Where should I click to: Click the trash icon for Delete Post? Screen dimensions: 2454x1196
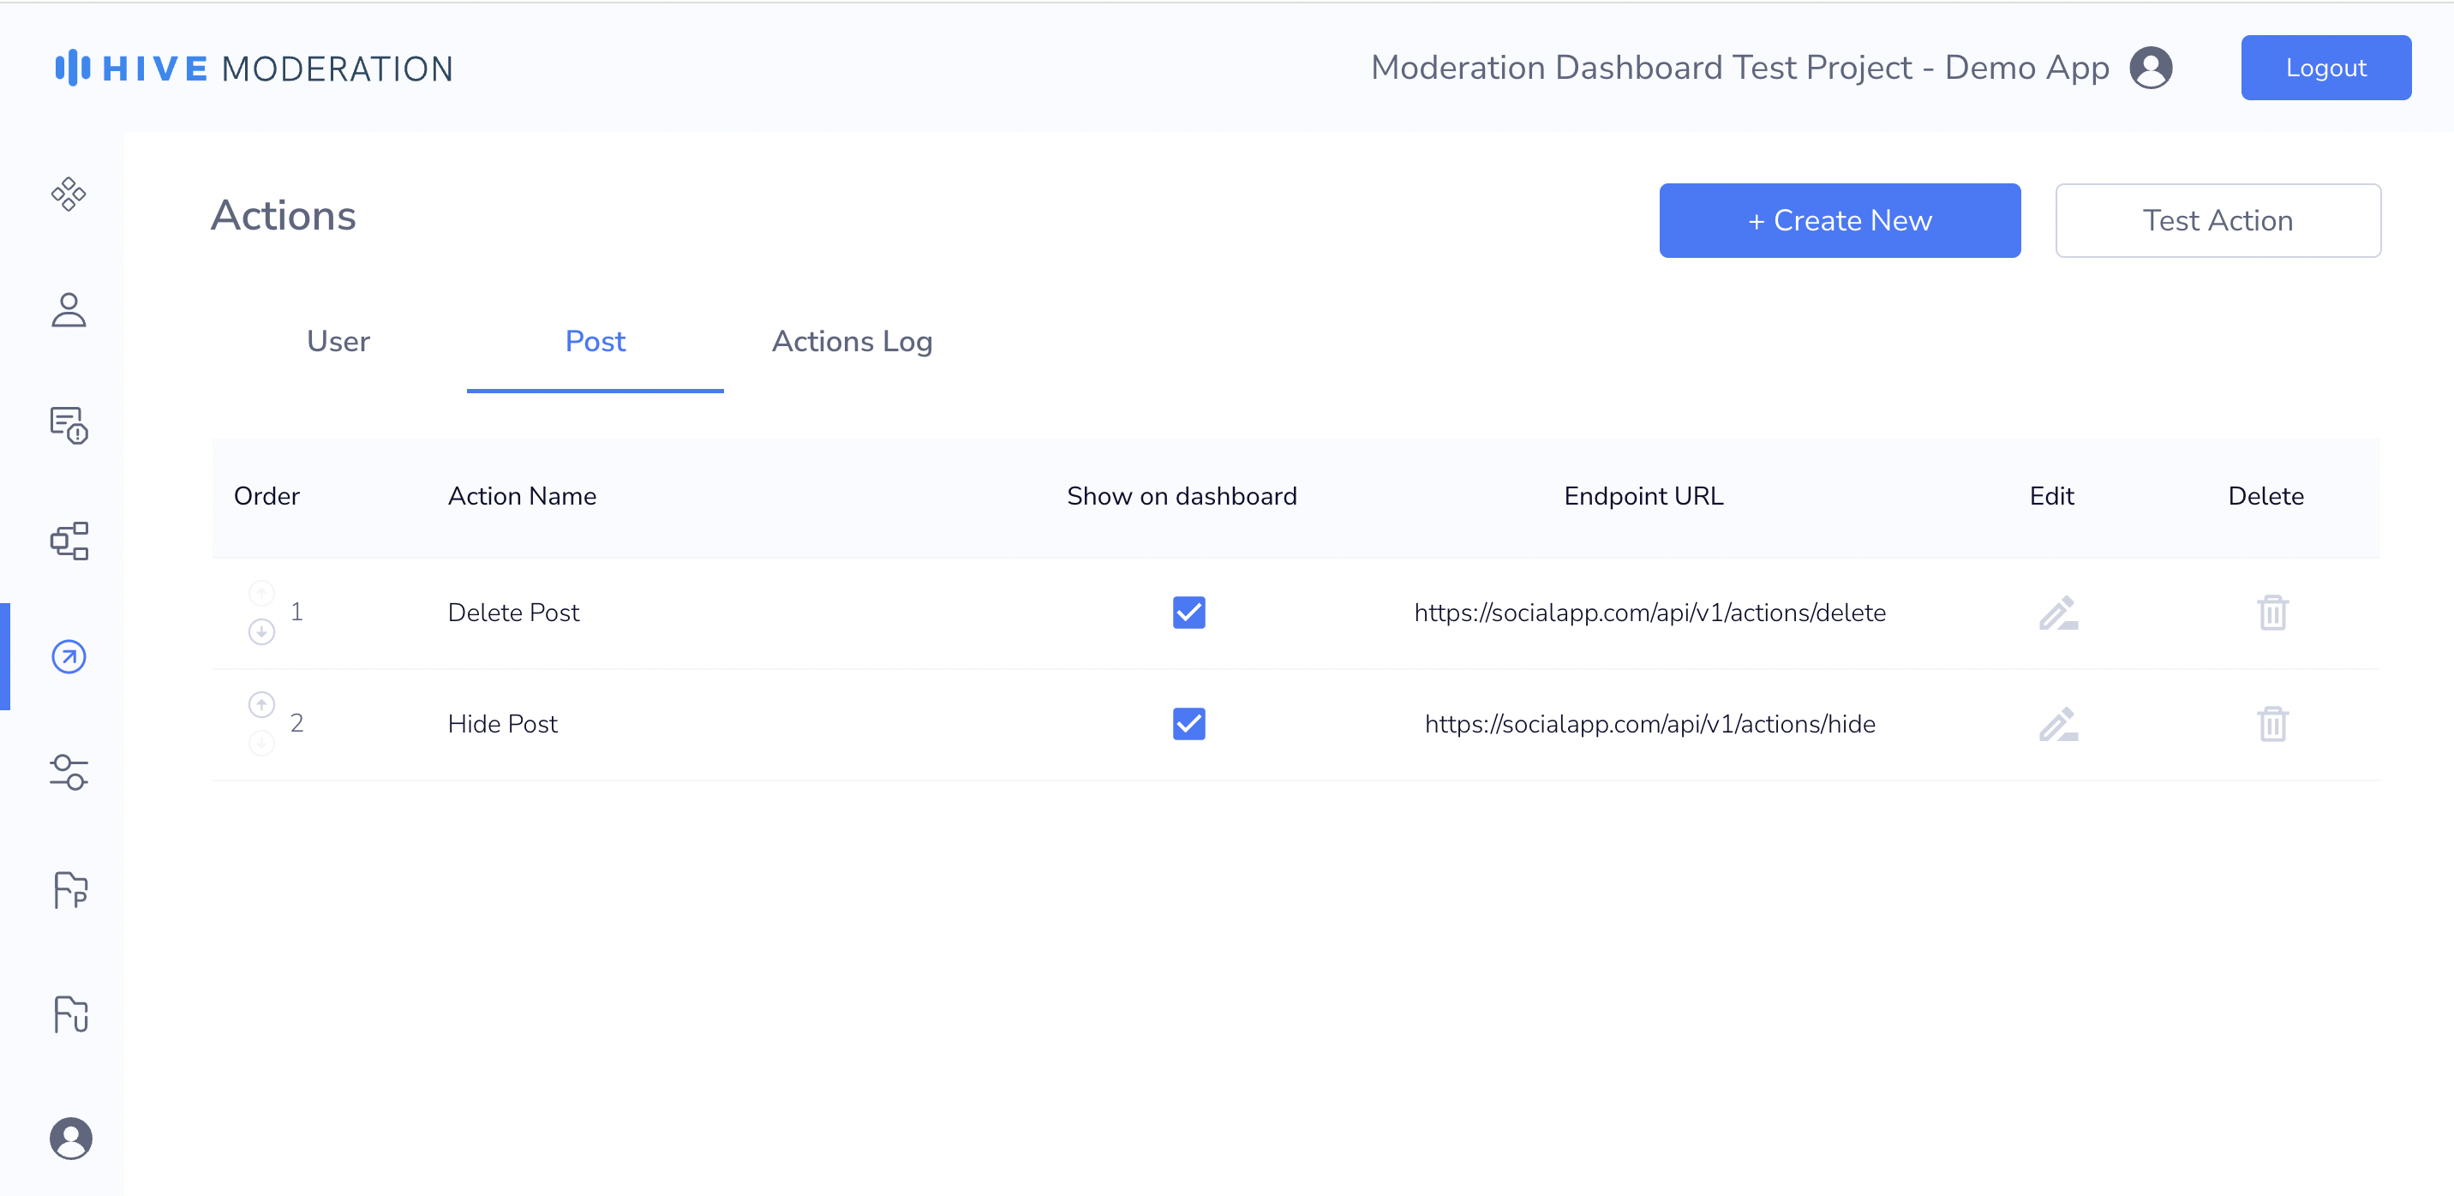[x=2272, y=613]
